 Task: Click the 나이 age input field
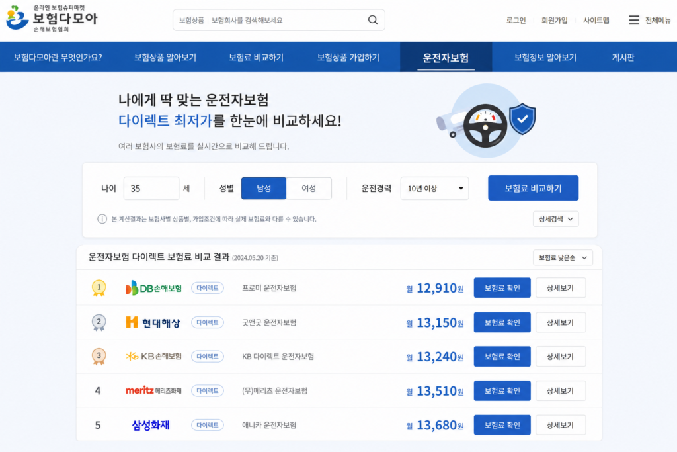pyautogui.click(x=151, y=189)
